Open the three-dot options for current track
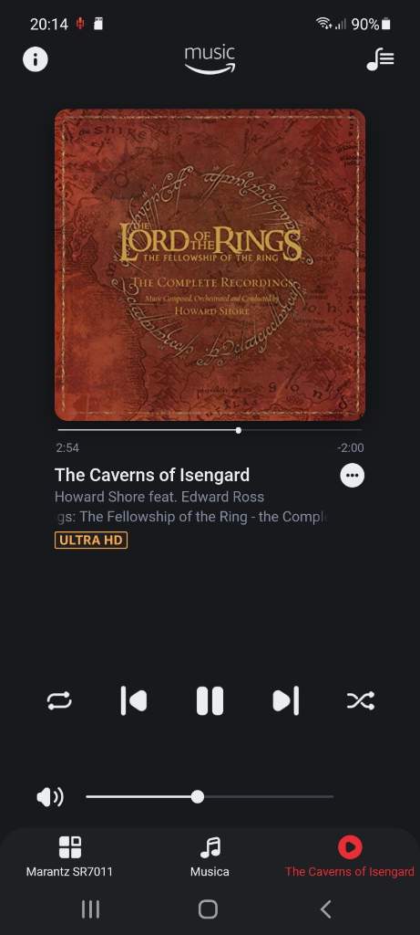The width and height of the screenshot is (420, 935). [x=353, y=475]
